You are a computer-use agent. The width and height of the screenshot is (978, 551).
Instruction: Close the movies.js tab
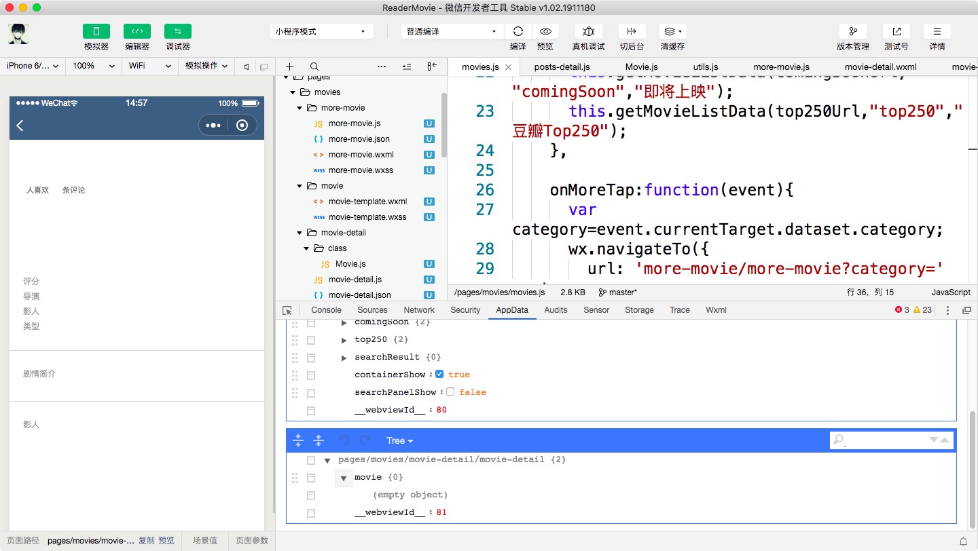508,67
